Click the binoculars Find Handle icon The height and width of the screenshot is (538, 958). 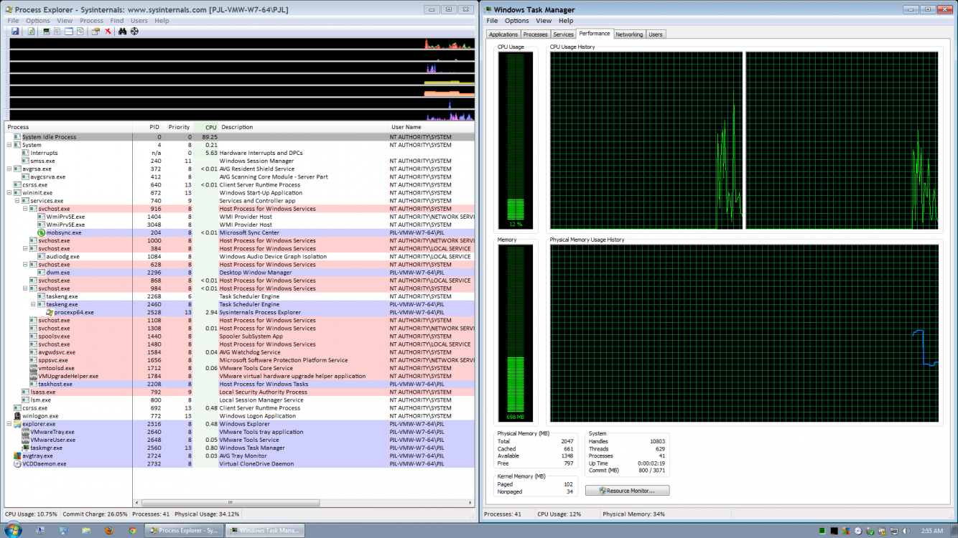[122, 32]
